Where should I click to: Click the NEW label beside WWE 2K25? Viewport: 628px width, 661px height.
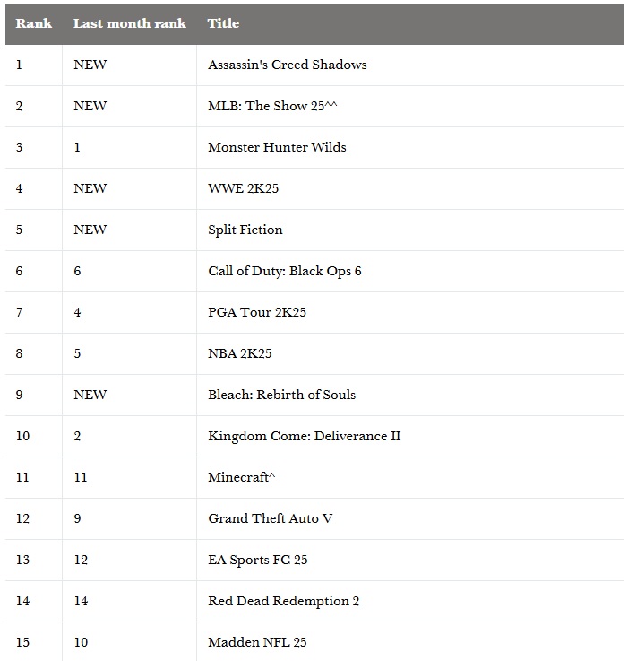tap(90, 188)
